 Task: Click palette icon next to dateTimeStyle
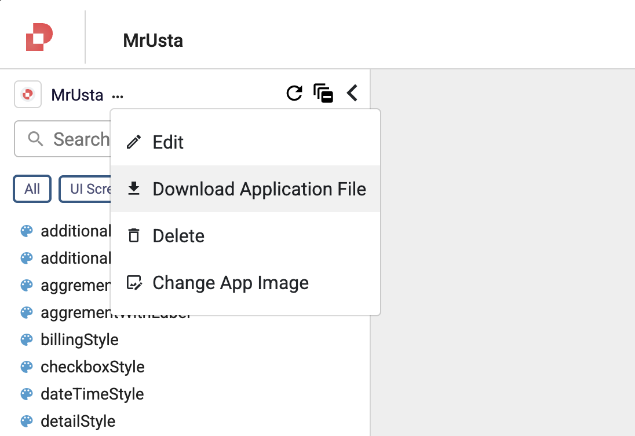tap(27, 394)
